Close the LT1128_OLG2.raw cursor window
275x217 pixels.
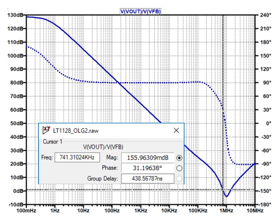click(176, 130)
